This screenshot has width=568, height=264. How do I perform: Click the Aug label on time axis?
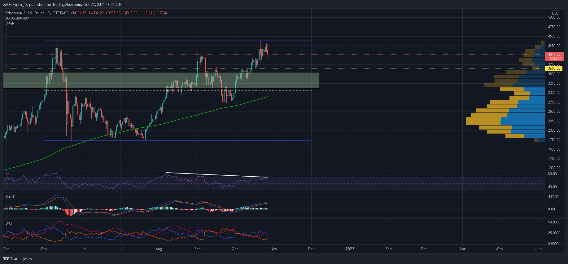[159, 249]
